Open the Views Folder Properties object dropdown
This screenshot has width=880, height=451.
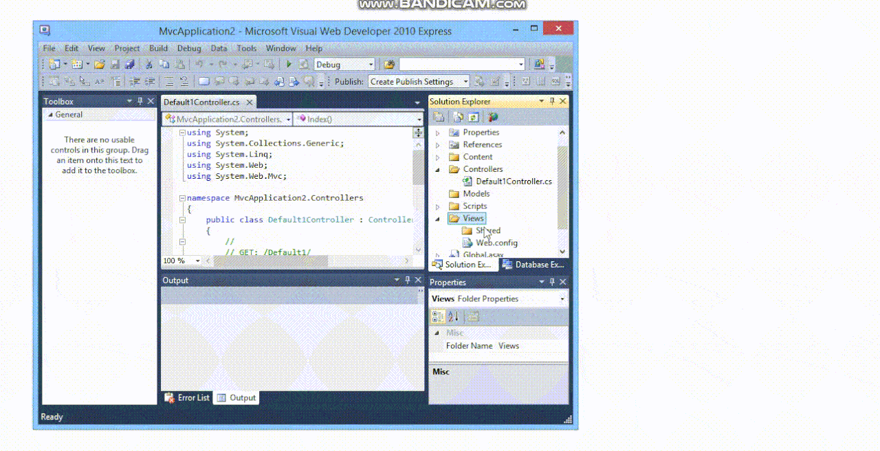point(562,298)
